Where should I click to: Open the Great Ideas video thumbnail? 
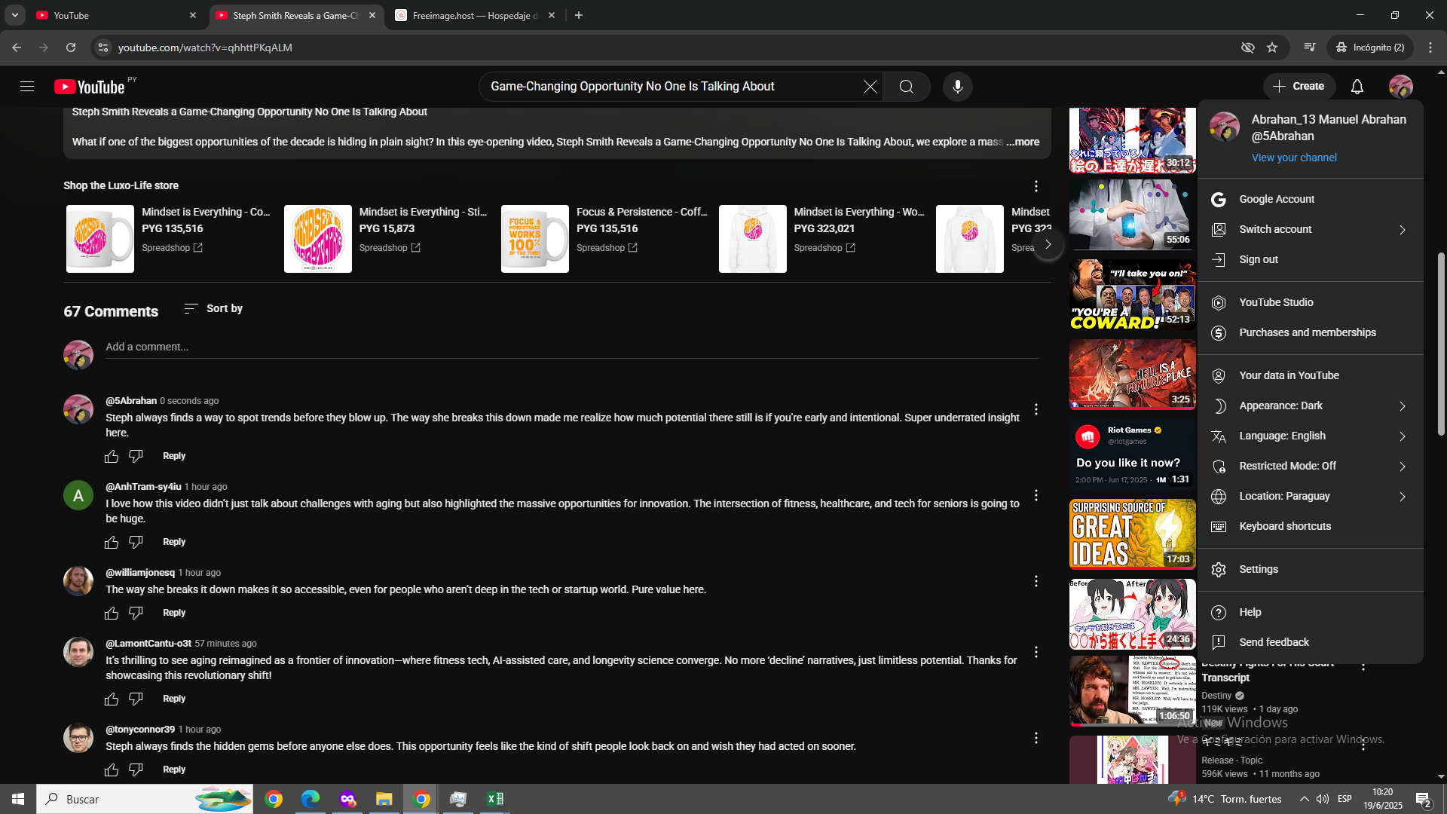coord(1132,534)
